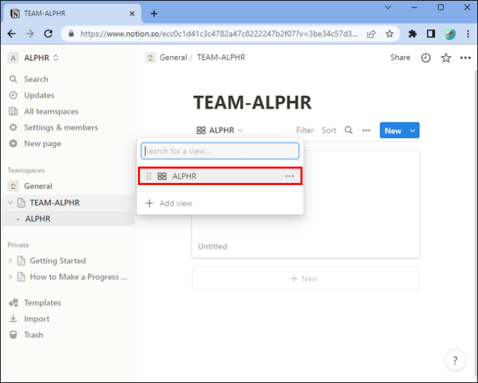The height and width of the screenshot is (383, 478).
Task: Add TEAM-ALPHR page to favorites
Action: click(446, 57)
